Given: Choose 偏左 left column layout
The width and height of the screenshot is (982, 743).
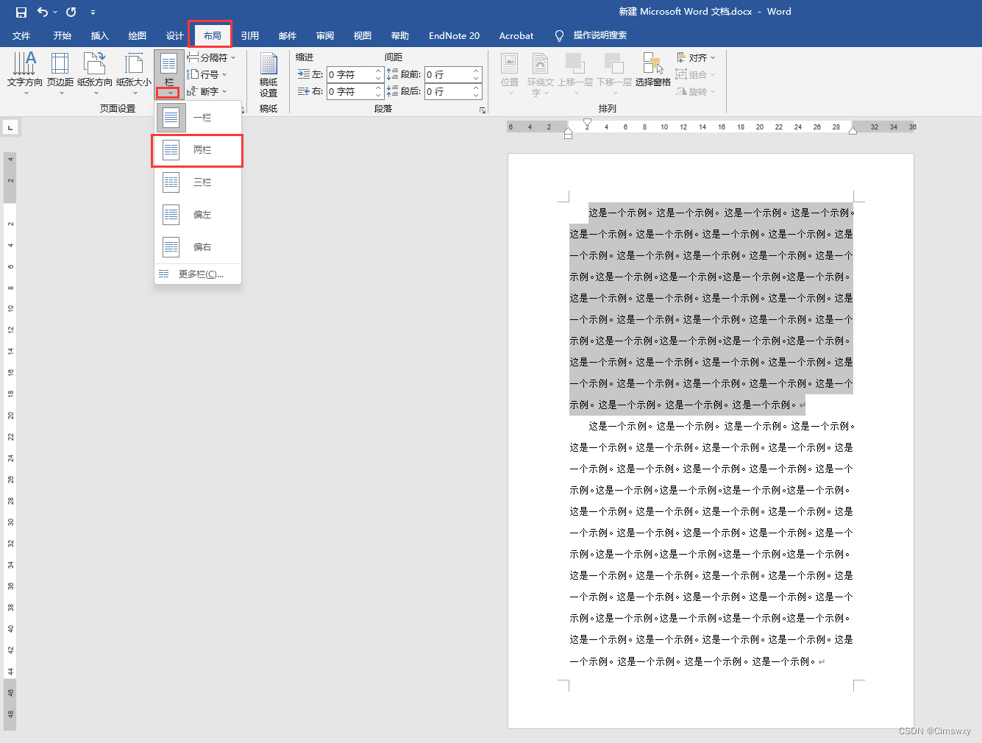Looking at the screenshot, I should 198,215.
